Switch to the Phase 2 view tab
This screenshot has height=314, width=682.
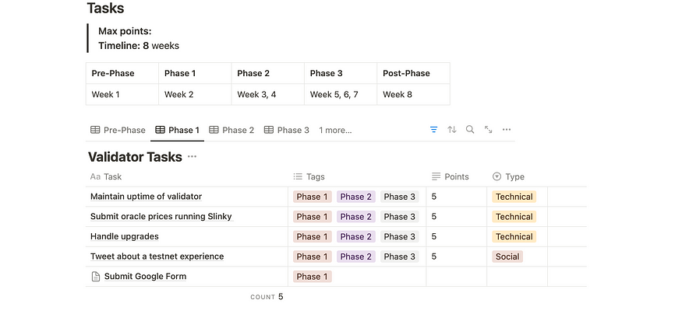tap(231, 130)
